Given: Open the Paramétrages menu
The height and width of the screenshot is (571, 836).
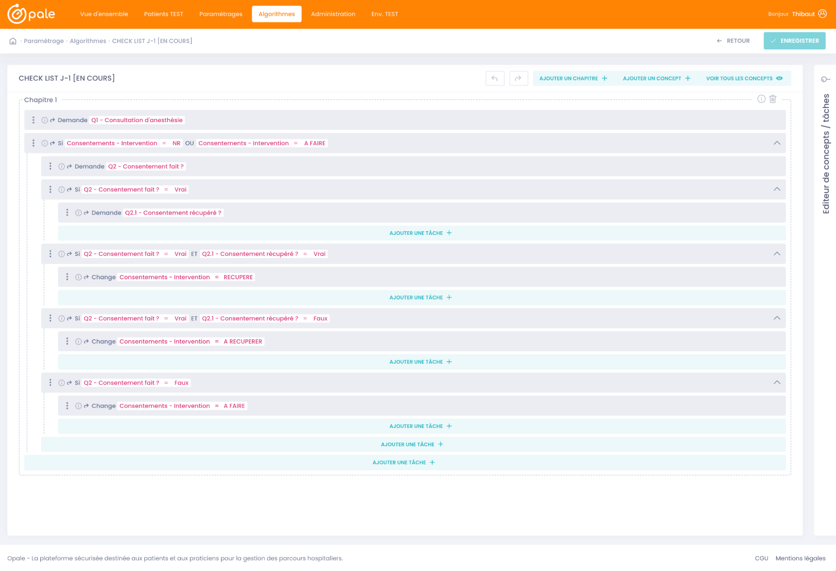Looking at the screenshot, I should coord(220,14).
